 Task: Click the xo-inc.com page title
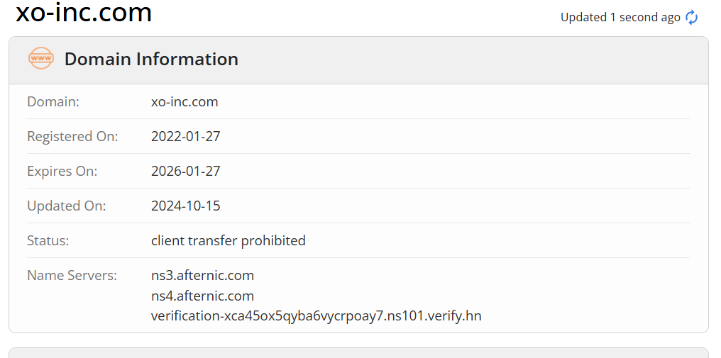(84, 13)
